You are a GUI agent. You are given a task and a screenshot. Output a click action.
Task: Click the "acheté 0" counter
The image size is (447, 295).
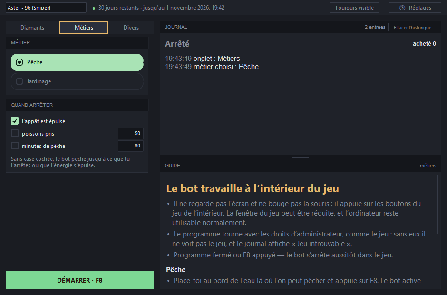coord(424,44)
